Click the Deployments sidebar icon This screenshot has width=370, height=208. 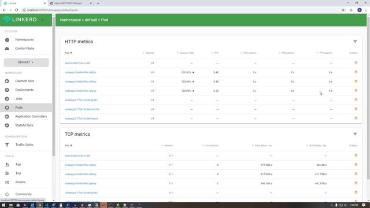(7, 90)
